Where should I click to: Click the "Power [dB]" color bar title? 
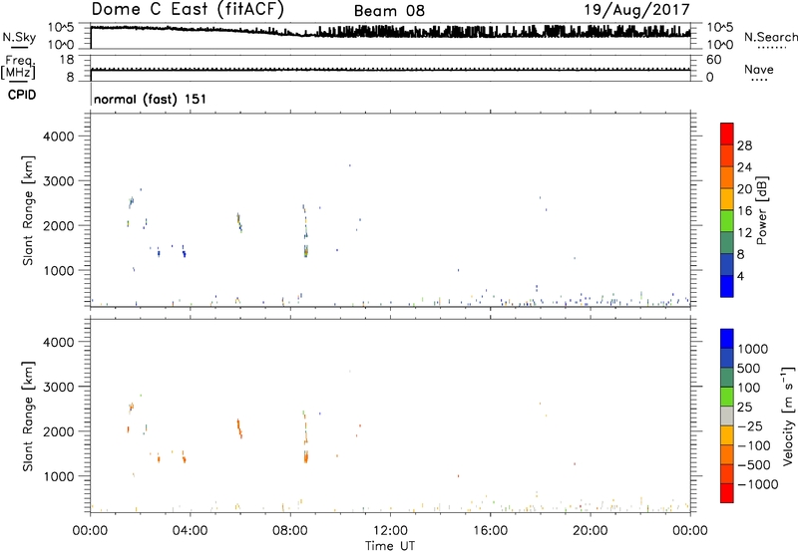(761, 210)
